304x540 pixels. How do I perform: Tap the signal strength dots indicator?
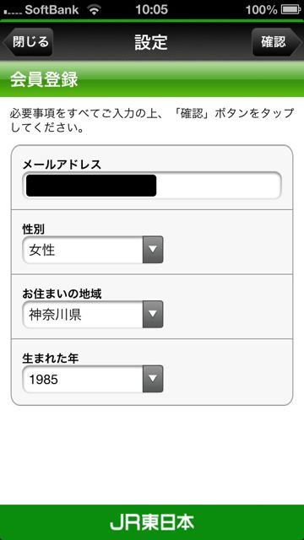click(12, 13)
